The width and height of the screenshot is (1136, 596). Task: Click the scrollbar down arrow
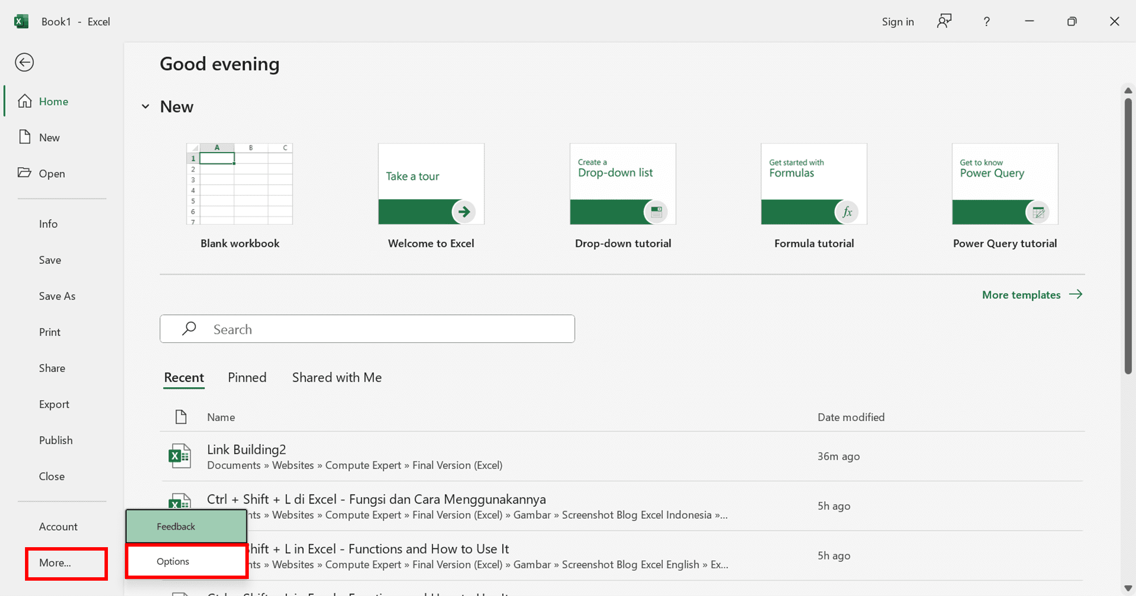point(1128,588)
